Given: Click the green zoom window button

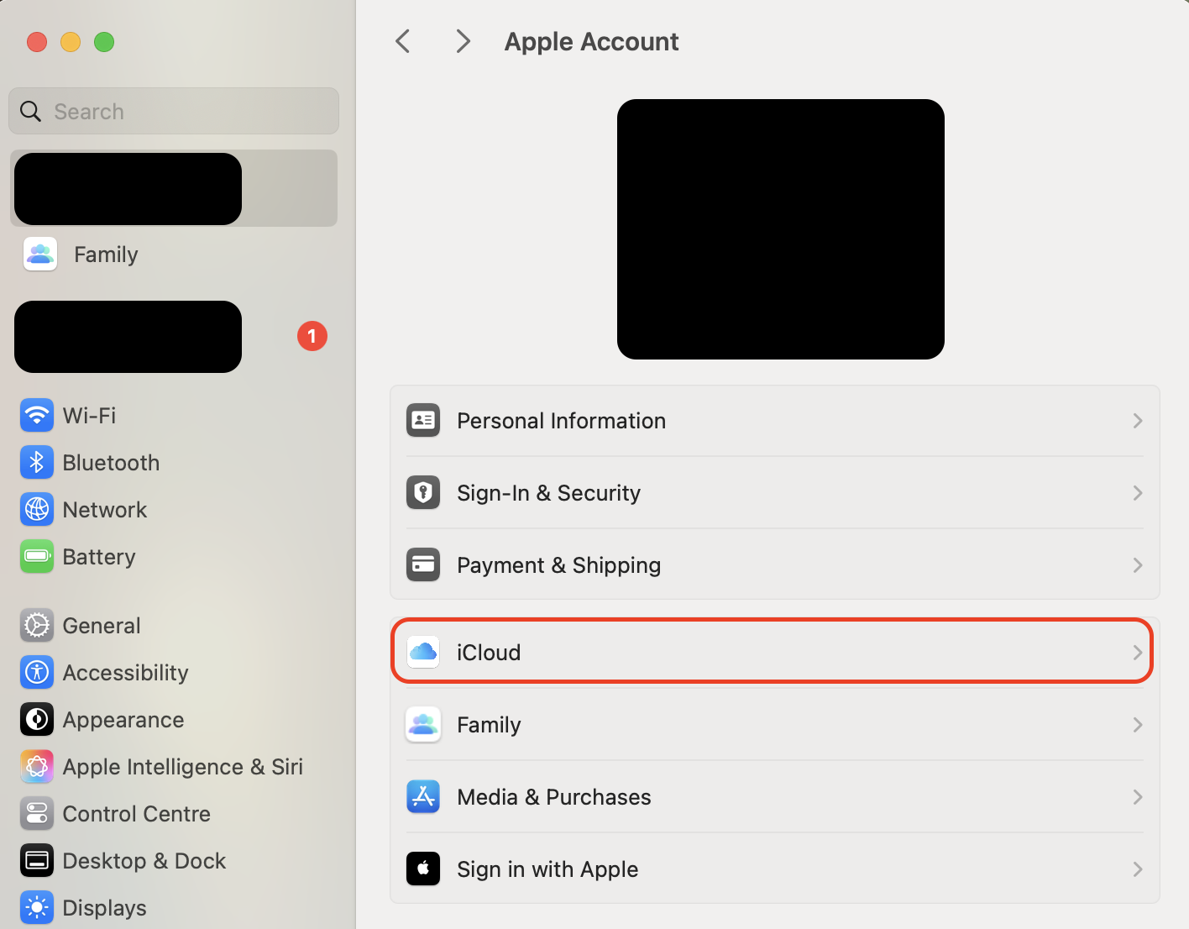Looking at the screenshot, I should [104, 42].
